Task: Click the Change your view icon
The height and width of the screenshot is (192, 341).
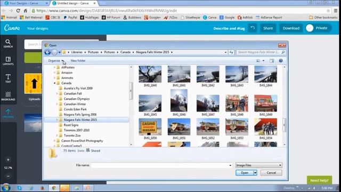Action: click(x=258, y=61)
